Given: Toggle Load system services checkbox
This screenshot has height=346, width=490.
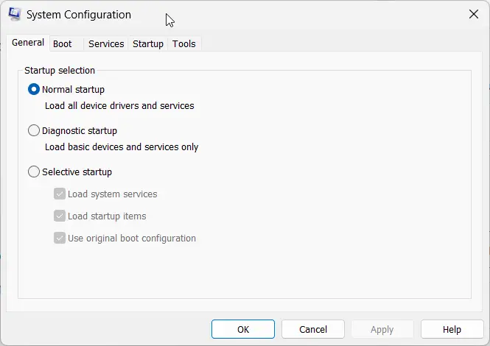Looking at the screenshot, I should tap(60, 194).
